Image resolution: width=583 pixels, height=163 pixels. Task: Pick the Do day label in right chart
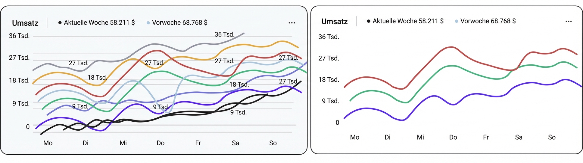pyautogui.click(x=453, y=137)
